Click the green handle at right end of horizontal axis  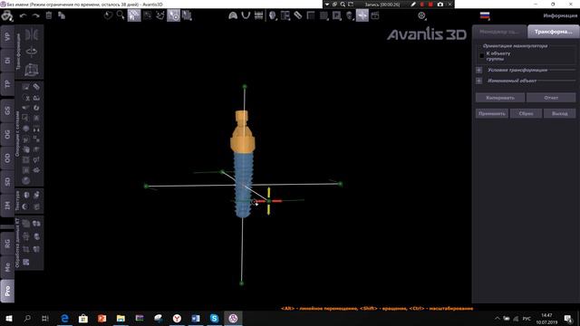pos(341,184)
